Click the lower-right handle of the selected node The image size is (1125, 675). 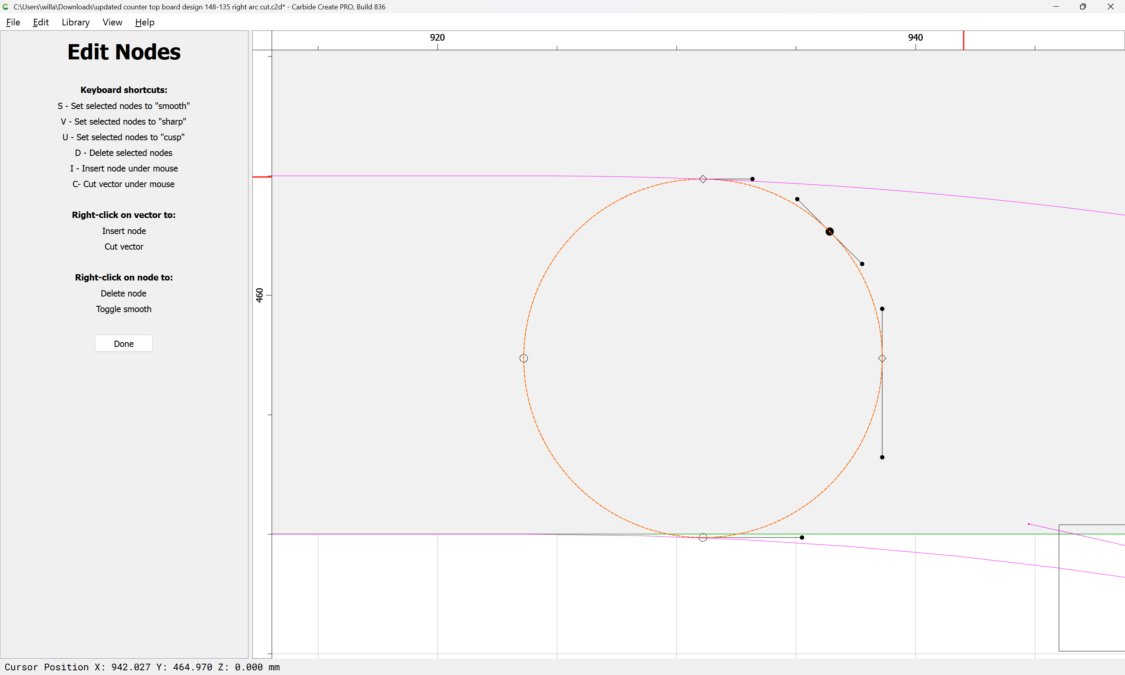862,264
